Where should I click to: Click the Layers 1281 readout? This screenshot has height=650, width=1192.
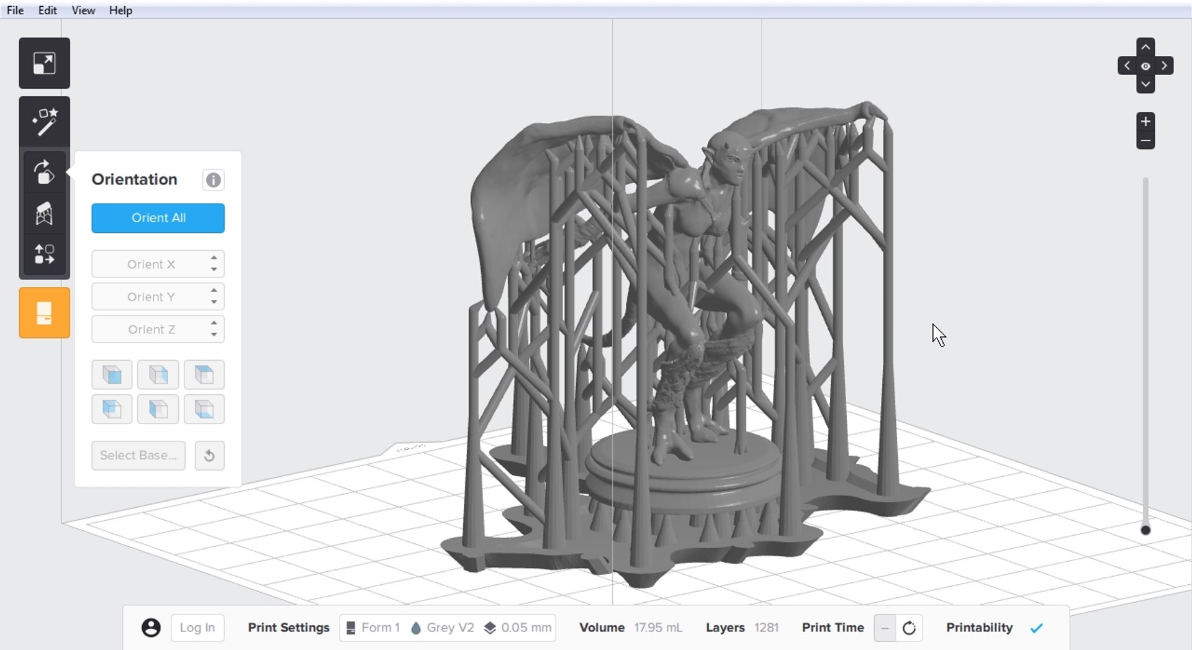pos(742,628)
